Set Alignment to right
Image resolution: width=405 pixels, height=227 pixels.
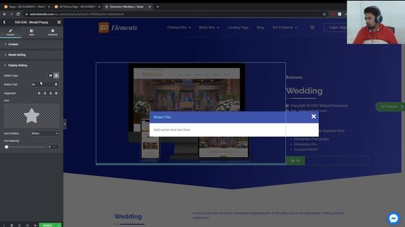click(x=51, y=93)
